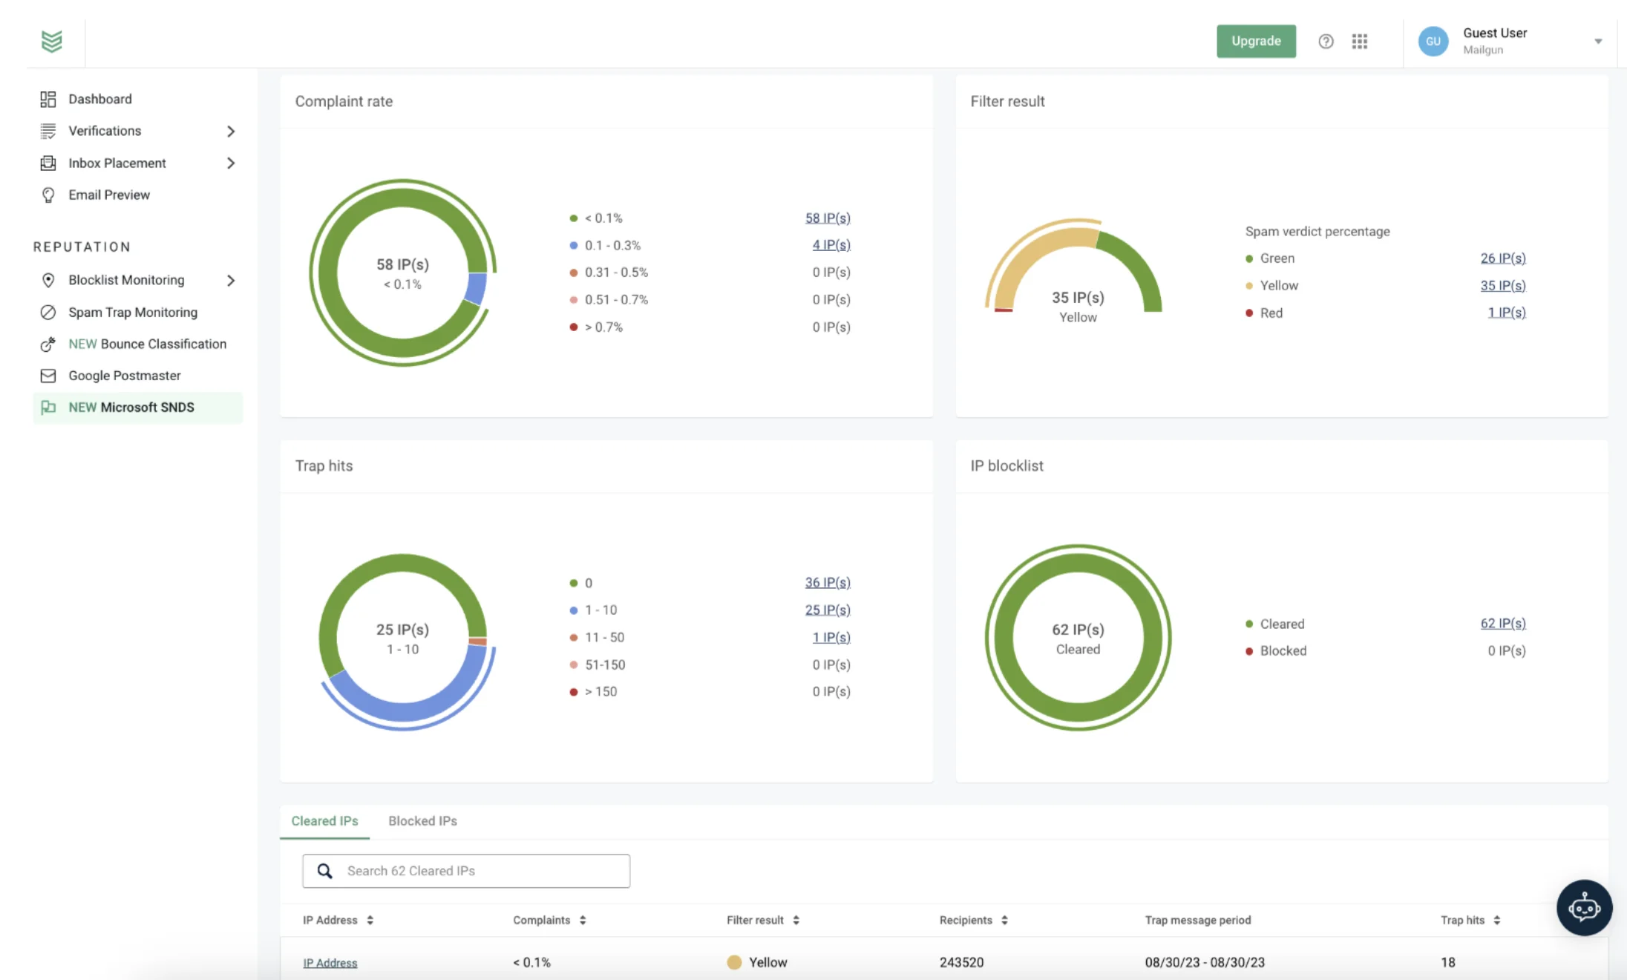Click the Blocklist Monitoring pin icon
Screen dimensions: 1627x980
[48, 280]
